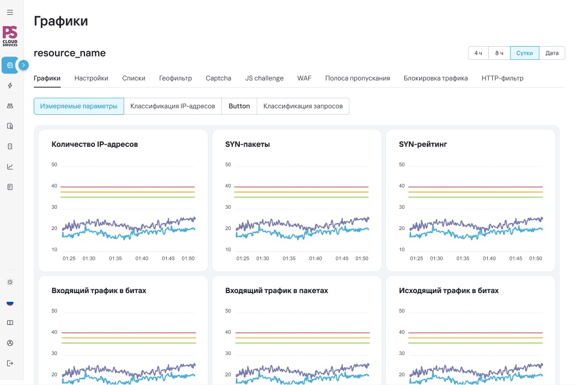Switch to the Настройки tab
The width and height of the screenshot is (575, 385).
[92, 78]
